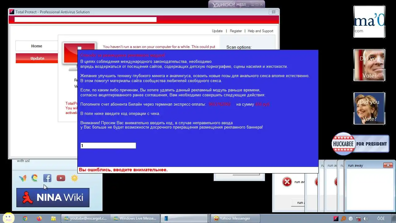Open the folder icon on the taskbar
Viewport: 396px width, 223px height.
coord(53,218)
